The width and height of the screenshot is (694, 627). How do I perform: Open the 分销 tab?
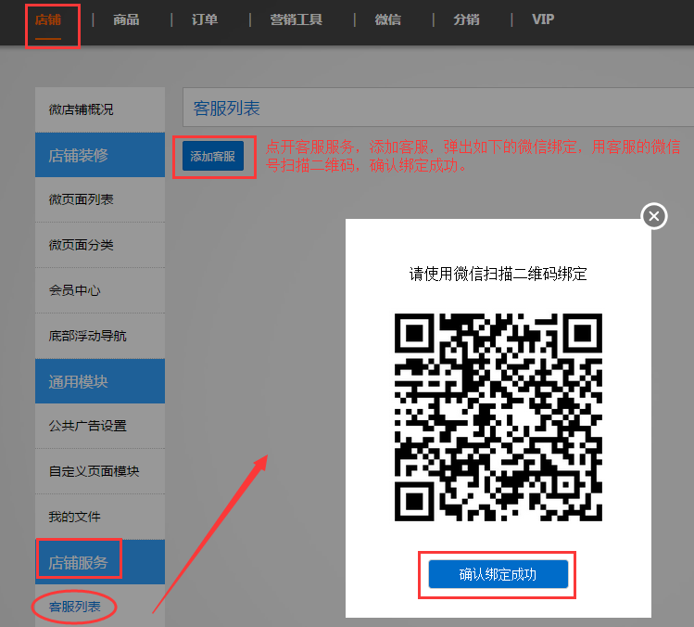[x=466, y=19]
